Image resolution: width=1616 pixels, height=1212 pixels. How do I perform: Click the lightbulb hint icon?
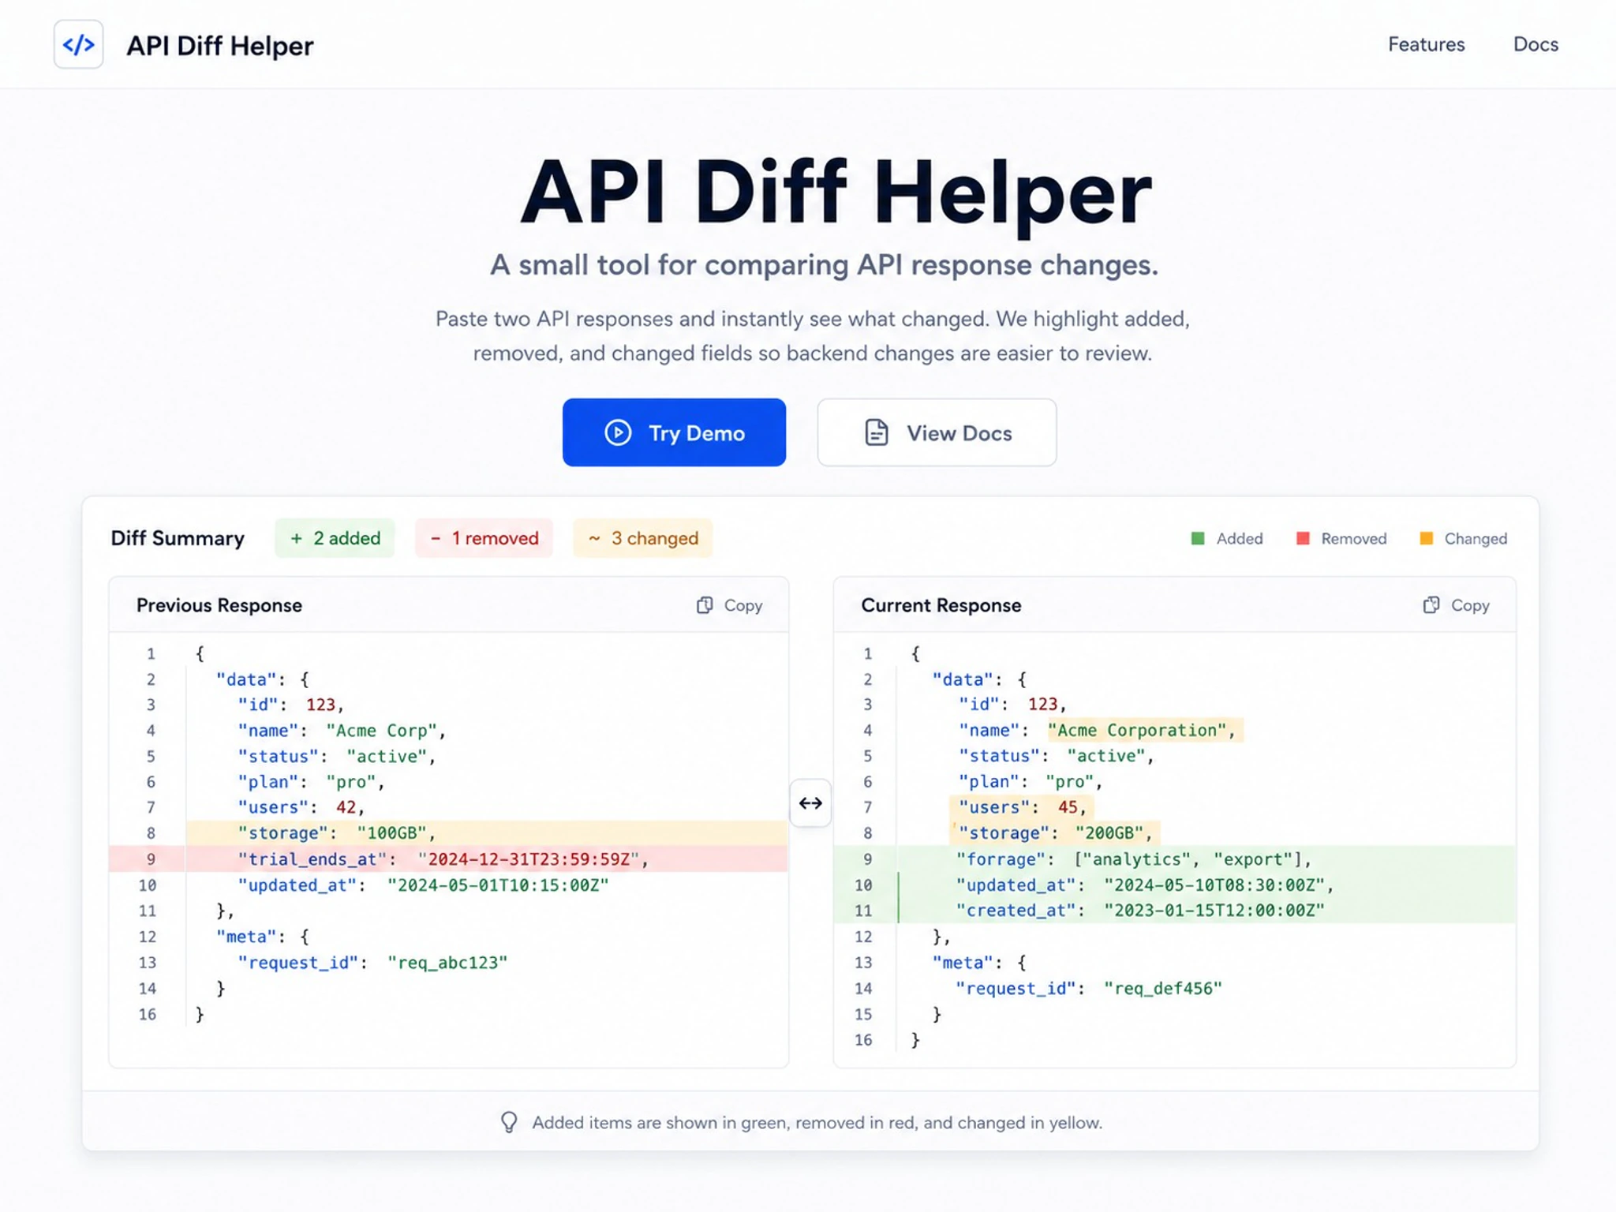pyautogui.click(x=509, y=1122)
